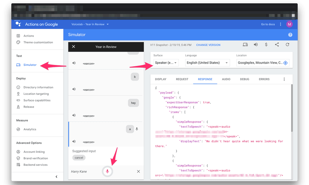Open Analytics in the sidebar
The height and width of the screenshot is (185, 309).
(x=30, y=129)
